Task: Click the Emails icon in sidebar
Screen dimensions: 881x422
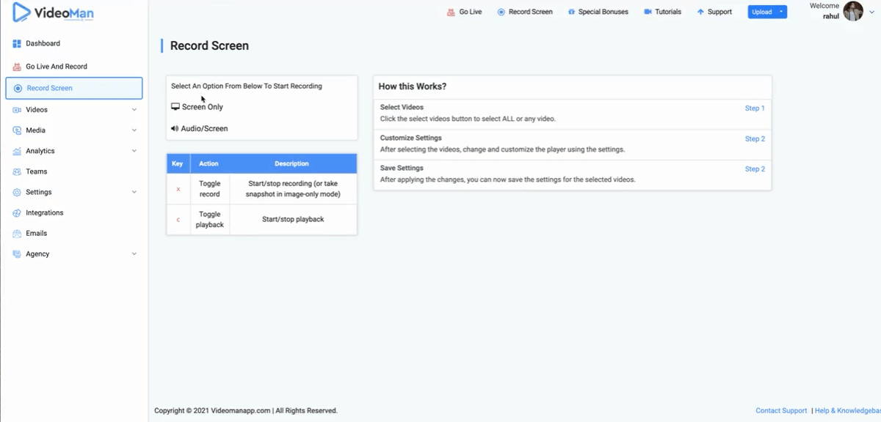Action: click(x=17, y=234)
